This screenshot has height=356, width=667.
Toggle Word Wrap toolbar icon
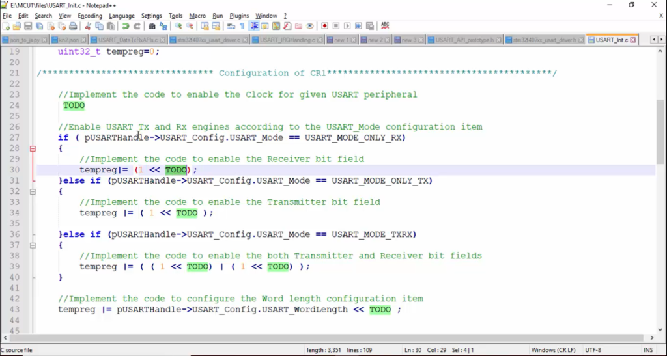(231, 26)
